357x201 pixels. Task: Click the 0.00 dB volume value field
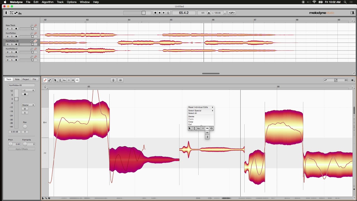click(14, 132)
